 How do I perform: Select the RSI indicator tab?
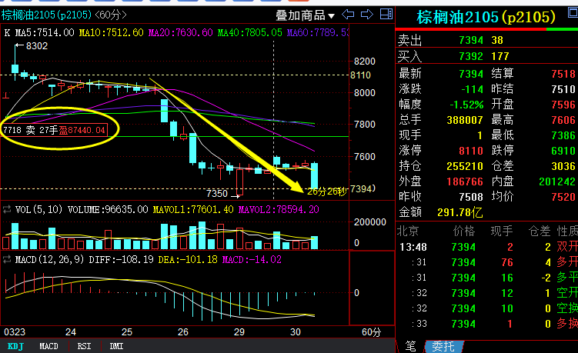tap(83, 347)
